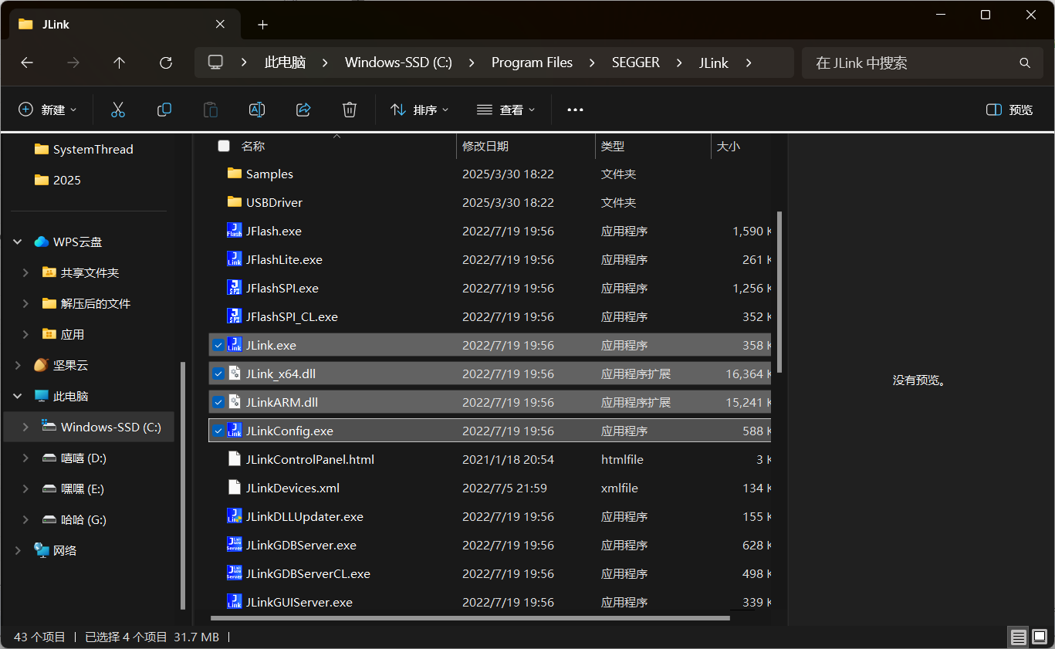Click the JLinkDLLUpdater.exe file icon
1055x649 pixels.
point(235,516)
